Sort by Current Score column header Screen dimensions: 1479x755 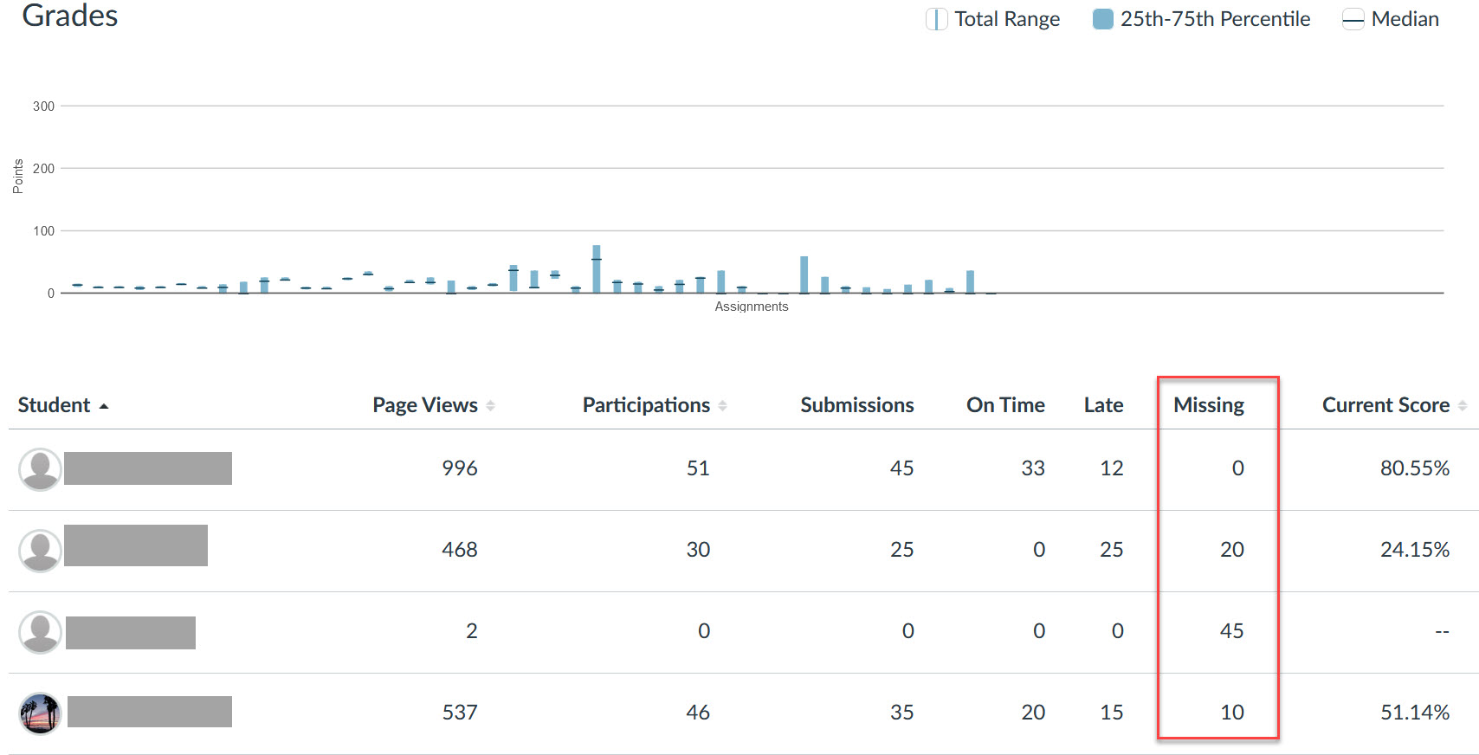coord(1385,405)
